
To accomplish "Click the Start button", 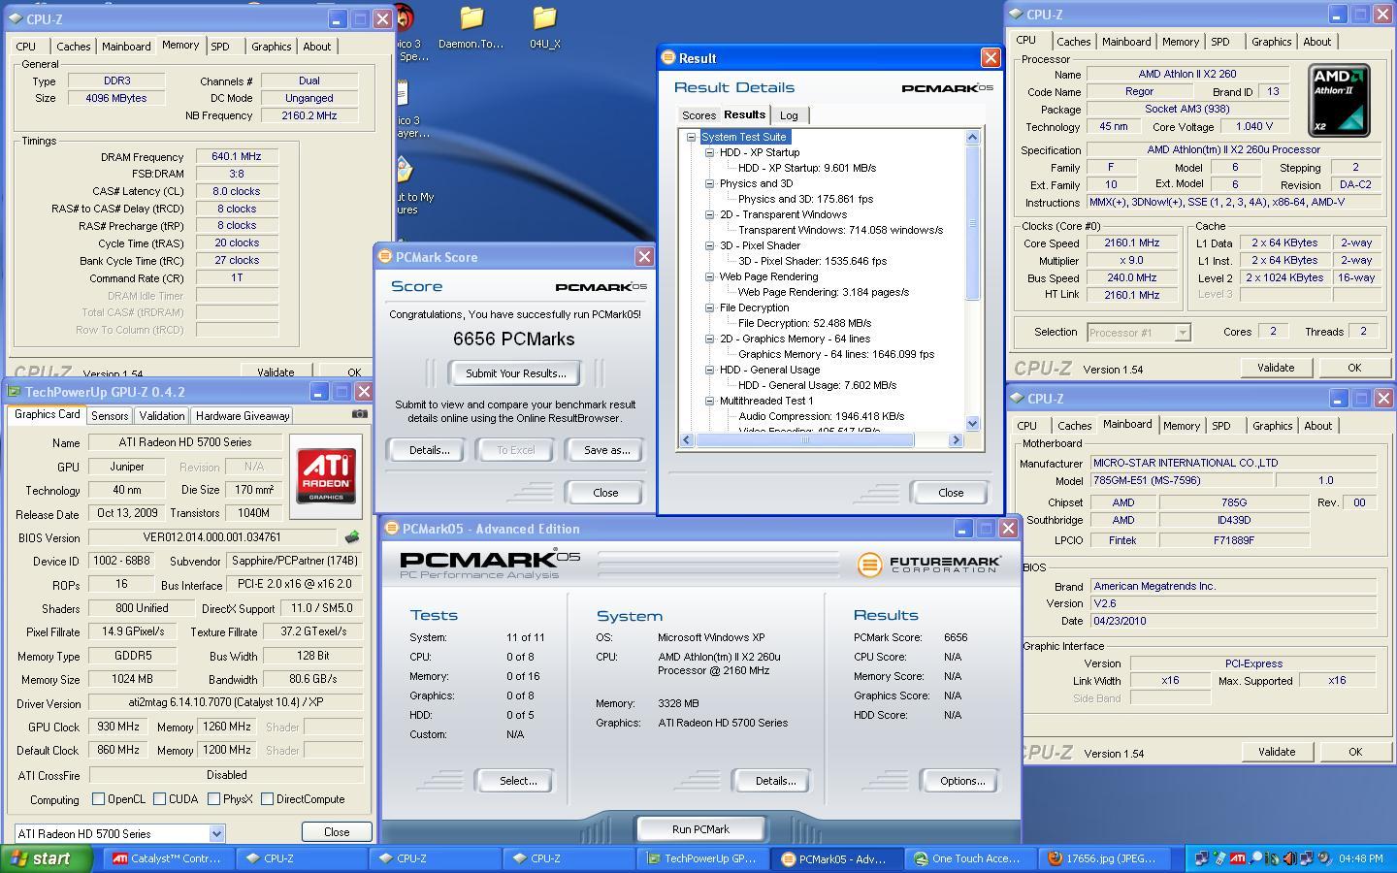I will pyautogui.click(x=46, y=858).
